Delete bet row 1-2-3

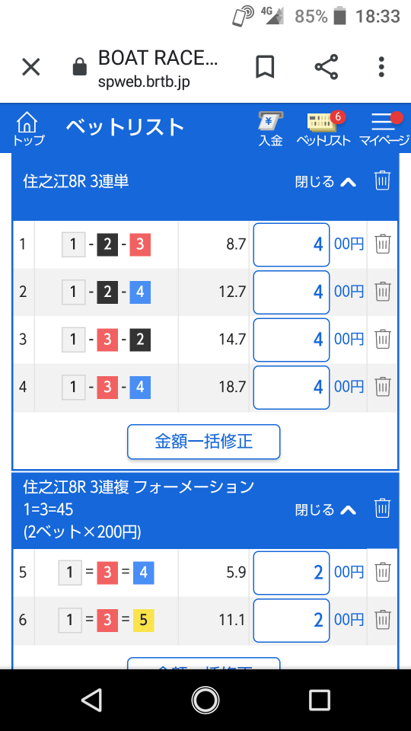click(383, 244)
